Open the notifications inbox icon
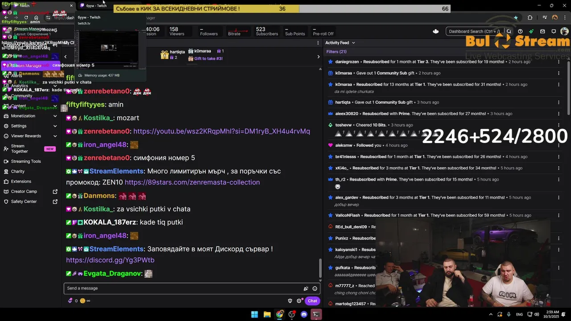 click(x=542, y=32)
